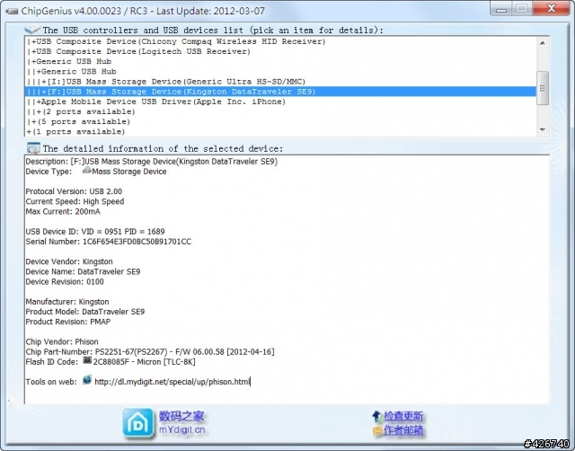
Task: Click the Chip Vendor: Phison line
Action: coord(62,341)
